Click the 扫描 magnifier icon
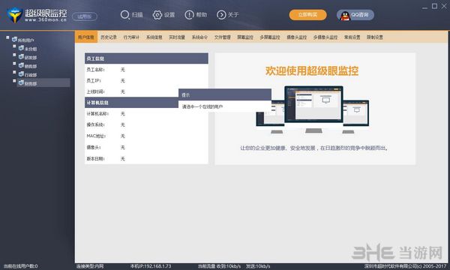The width and height of the screenshot is (450, 270). click(124, 15)
